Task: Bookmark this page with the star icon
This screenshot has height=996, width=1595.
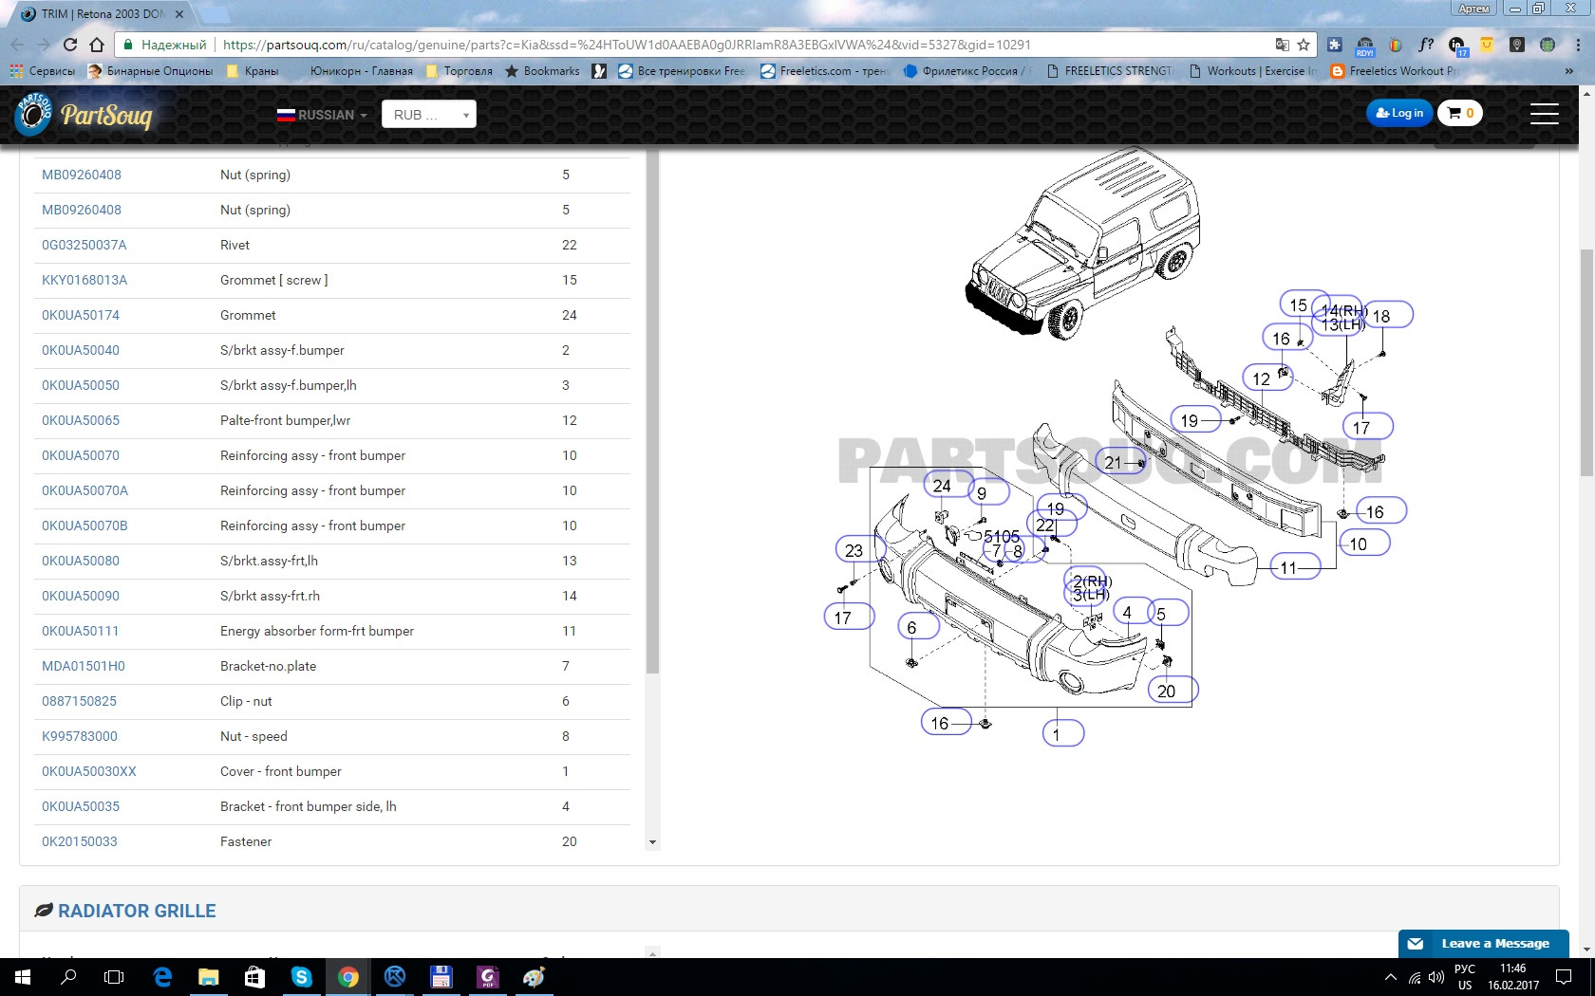Action: [x=1304, y=45]
